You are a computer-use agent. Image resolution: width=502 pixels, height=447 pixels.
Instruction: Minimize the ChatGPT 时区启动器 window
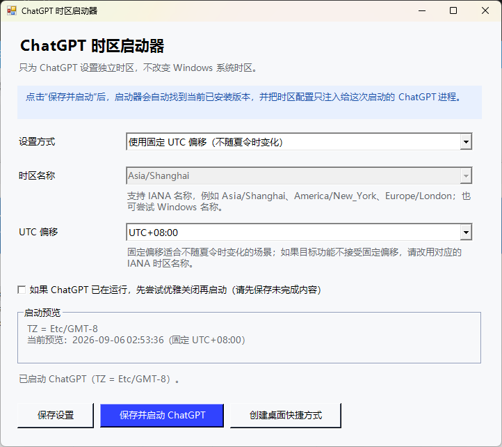[x=422, y=11]
